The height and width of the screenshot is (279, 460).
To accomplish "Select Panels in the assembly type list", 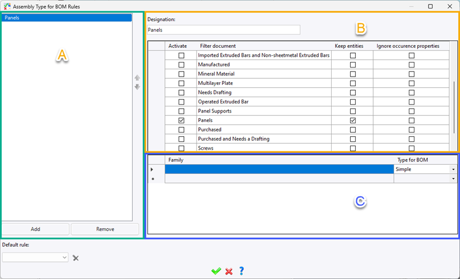I will click(66, 18).
